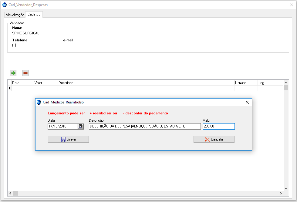
Task: Switch to the Visualização tab
Action: 15,15
